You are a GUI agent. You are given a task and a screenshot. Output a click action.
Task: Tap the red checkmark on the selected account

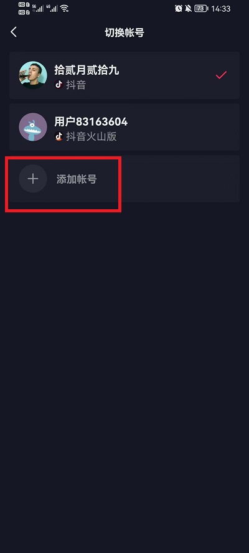221,75
